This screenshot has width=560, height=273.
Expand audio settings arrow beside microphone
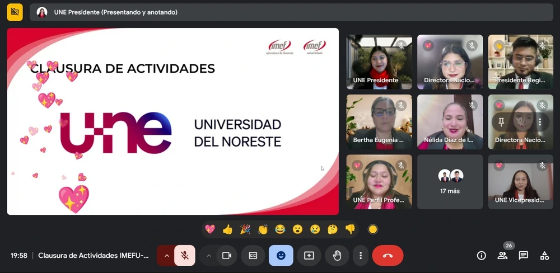pos(166,256)
